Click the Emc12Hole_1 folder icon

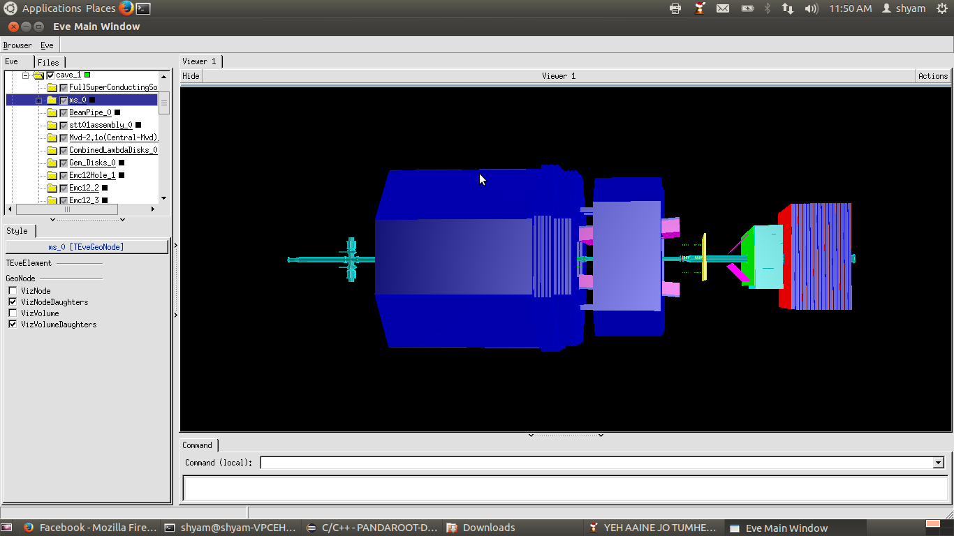tap(52, 175)
